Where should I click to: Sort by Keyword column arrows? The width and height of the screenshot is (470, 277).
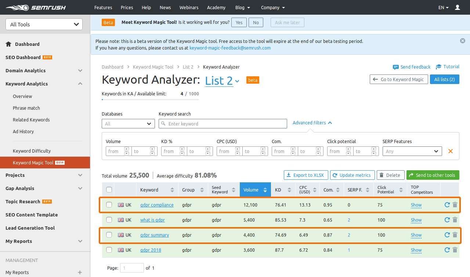pyautogui.click(x=172, y=190)
